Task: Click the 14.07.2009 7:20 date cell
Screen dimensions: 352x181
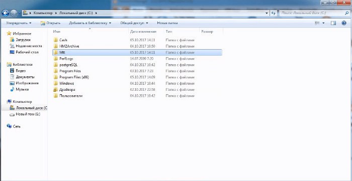Action: (141, 59)
